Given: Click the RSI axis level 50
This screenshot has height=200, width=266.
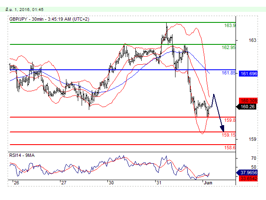Looking at the screenshot, I should (254, 167).
